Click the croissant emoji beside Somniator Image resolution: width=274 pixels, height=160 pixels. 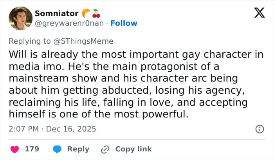[x=87, y=14]
